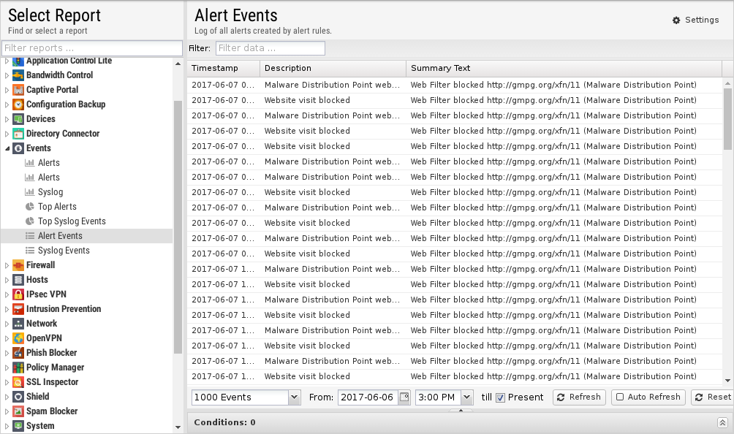
Task: Click the SSL Inspector icon
Action: tap(18, 382)
